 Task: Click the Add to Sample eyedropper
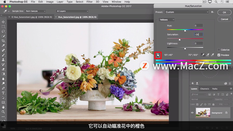[x=208, y=55]
